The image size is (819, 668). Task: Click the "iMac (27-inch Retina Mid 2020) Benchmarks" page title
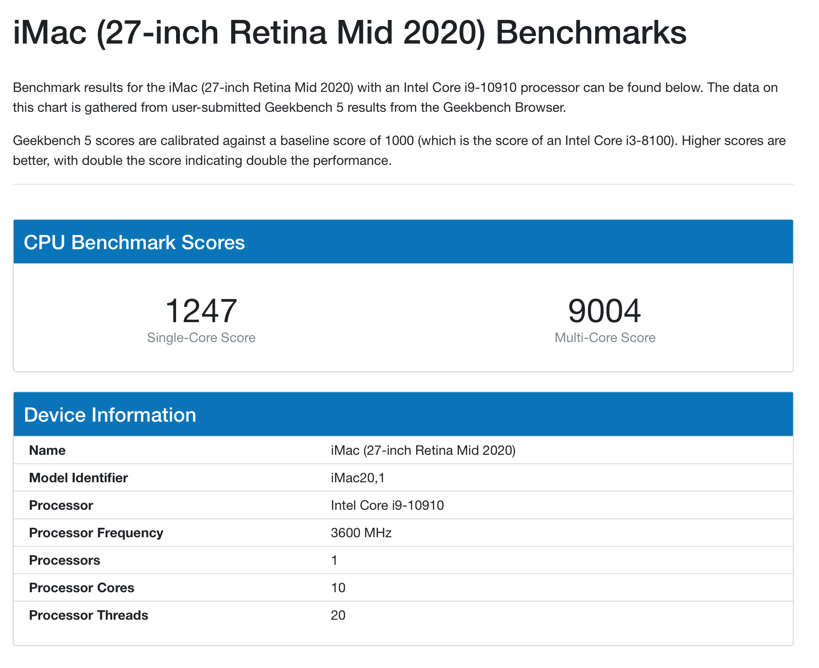point(350,33)
